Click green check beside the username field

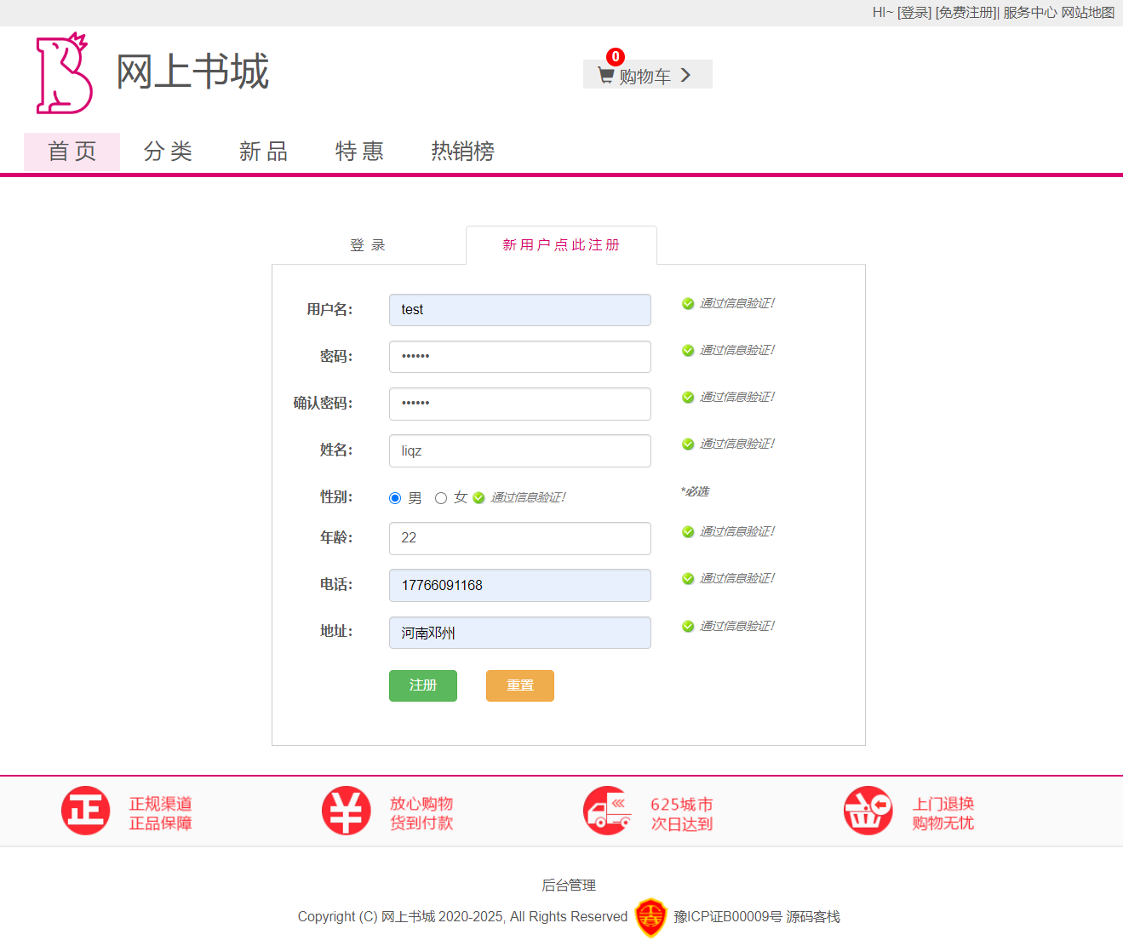[x=688, y=304]
